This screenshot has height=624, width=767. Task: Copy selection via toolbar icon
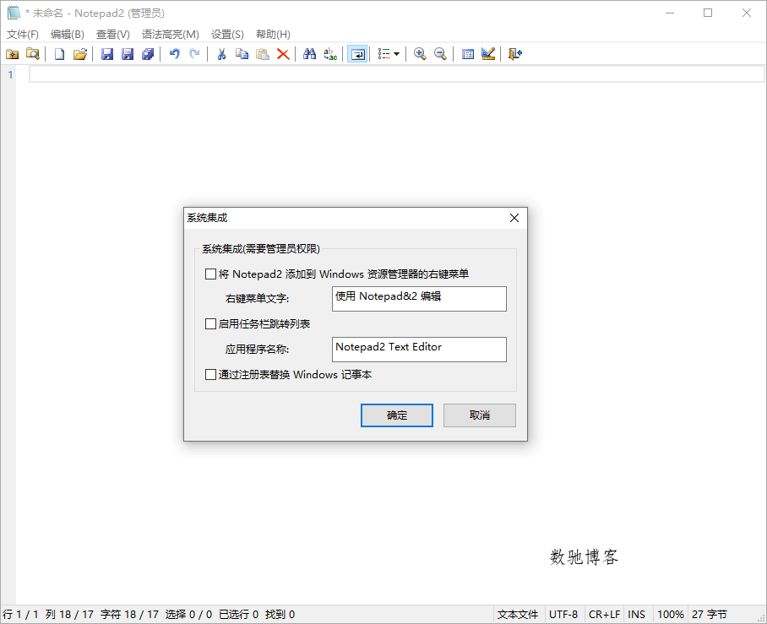(242, 54)
